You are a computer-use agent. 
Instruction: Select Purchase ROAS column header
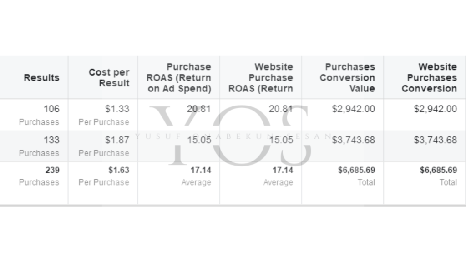point(178,77)
